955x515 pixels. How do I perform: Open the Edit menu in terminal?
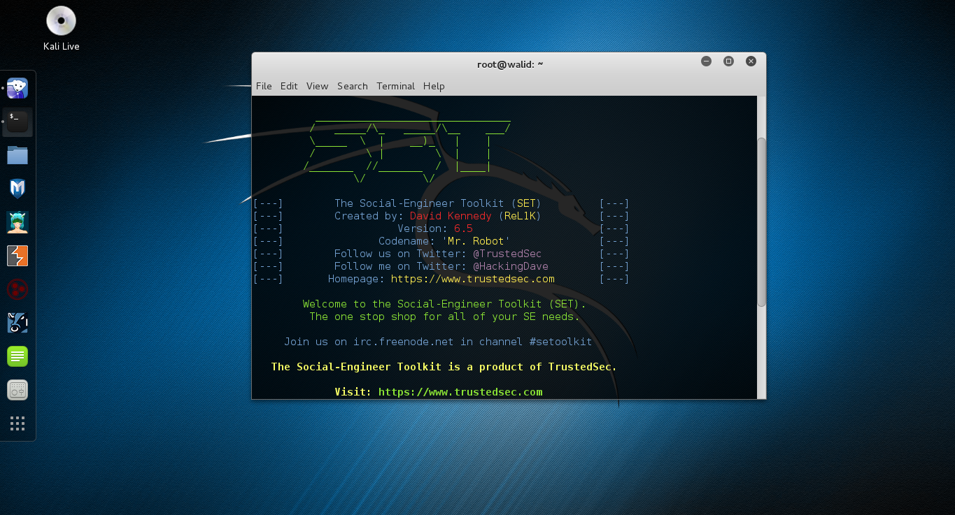(x=289, y=86)
